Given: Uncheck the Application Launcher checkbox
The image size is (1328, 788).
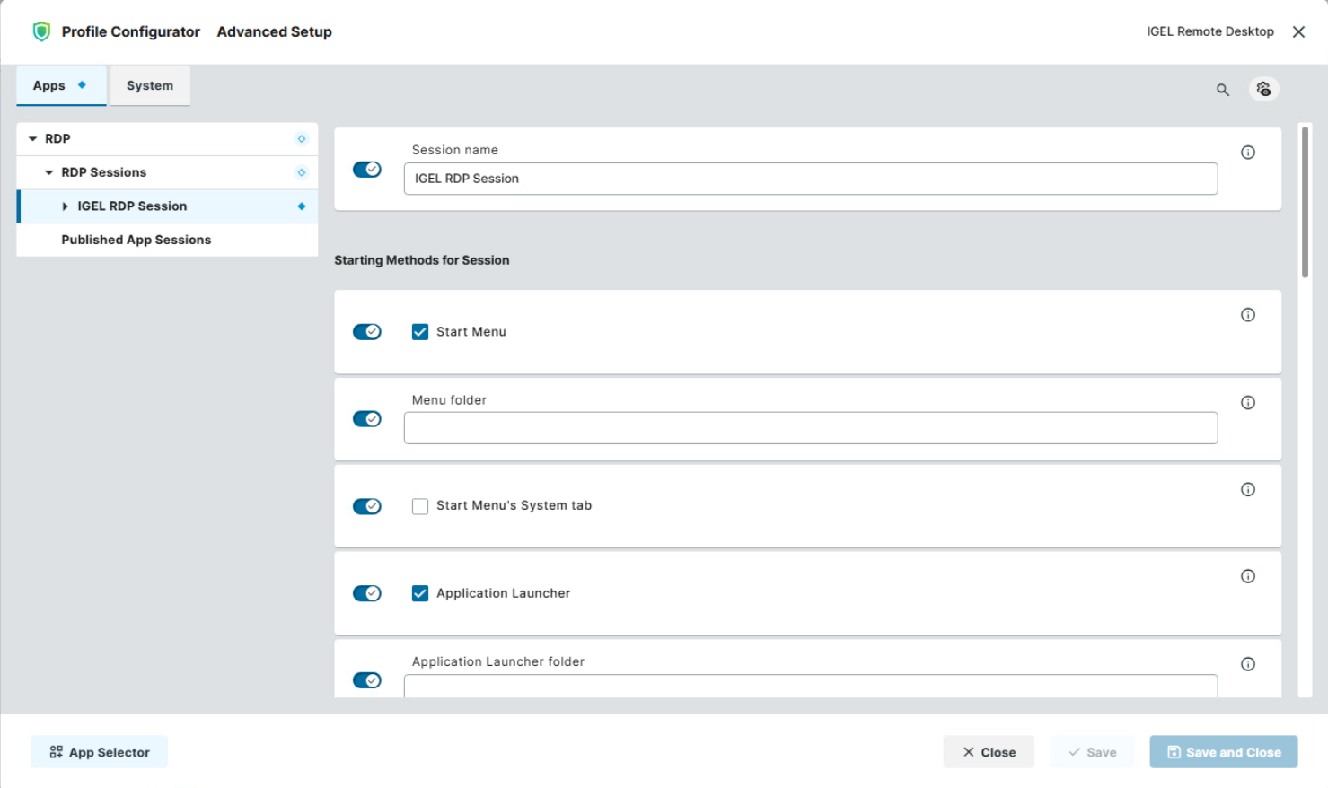Looking at the screenshot, I should (420, 593).
